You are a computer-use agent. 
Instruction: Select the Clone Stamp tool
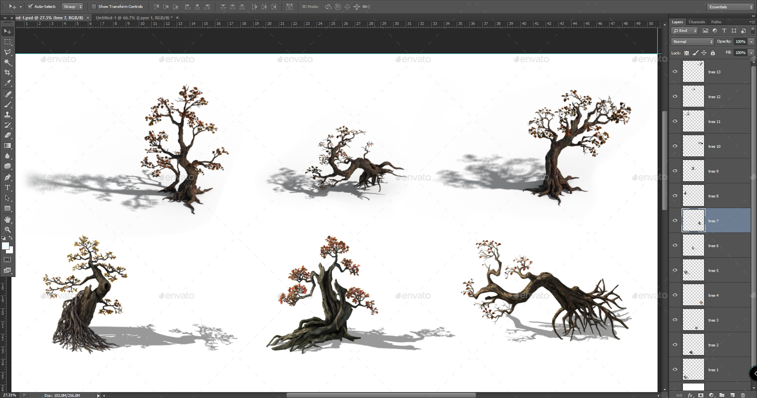tap(7, 115)
